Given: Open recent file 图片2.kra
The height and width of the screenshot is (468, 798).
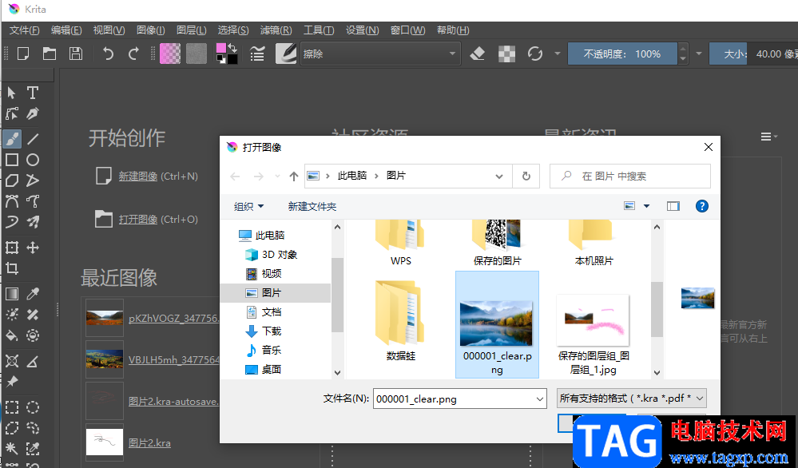Looking at the screenshot, I should [x=149, y=443].
